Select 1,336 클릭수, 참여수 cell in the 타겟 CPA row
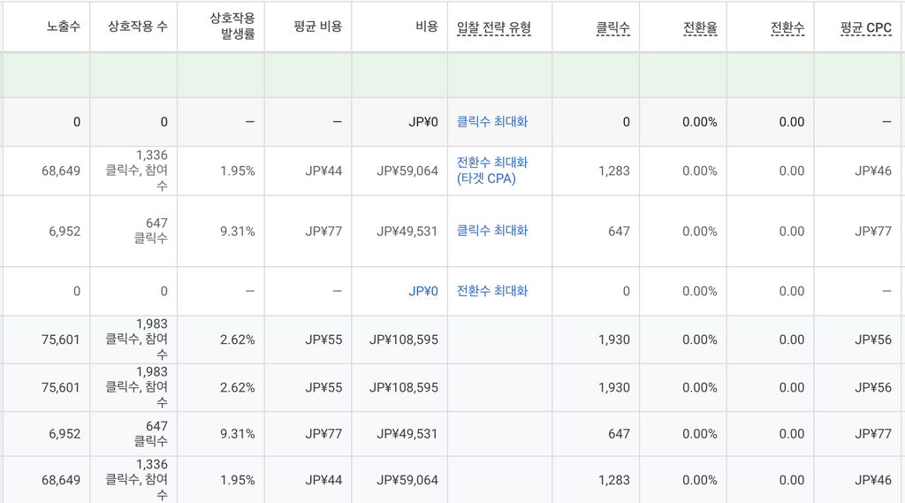Viewport: 905px width, 503px height. click(137, 171)
